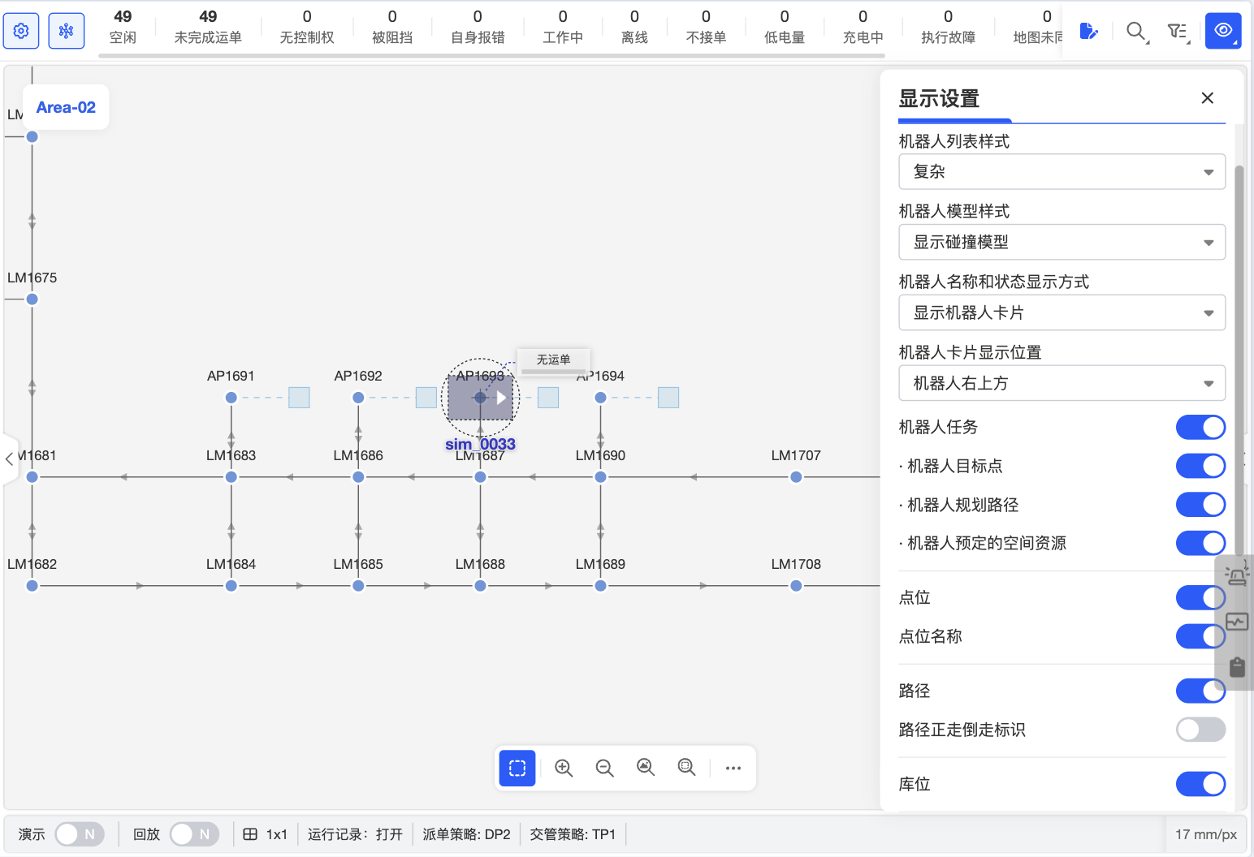
Task: Open the settings gear icon
Action: tap(20, 30)
